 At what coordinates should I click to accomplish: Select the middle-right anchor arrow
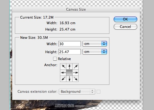pyautogui.click(x=75, y=73)
